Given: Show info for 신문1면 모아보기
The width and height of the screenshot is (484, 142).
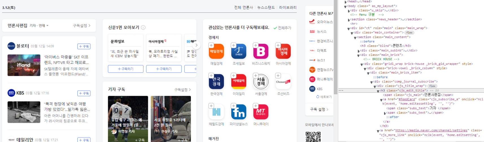Looking at the screenshot, I should pyautogui.click(x=143, y=27).
